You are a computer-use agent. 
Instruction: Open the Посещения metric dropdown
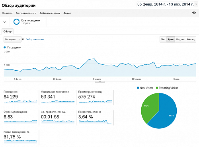pyautogui.click(x=12, y=39)
